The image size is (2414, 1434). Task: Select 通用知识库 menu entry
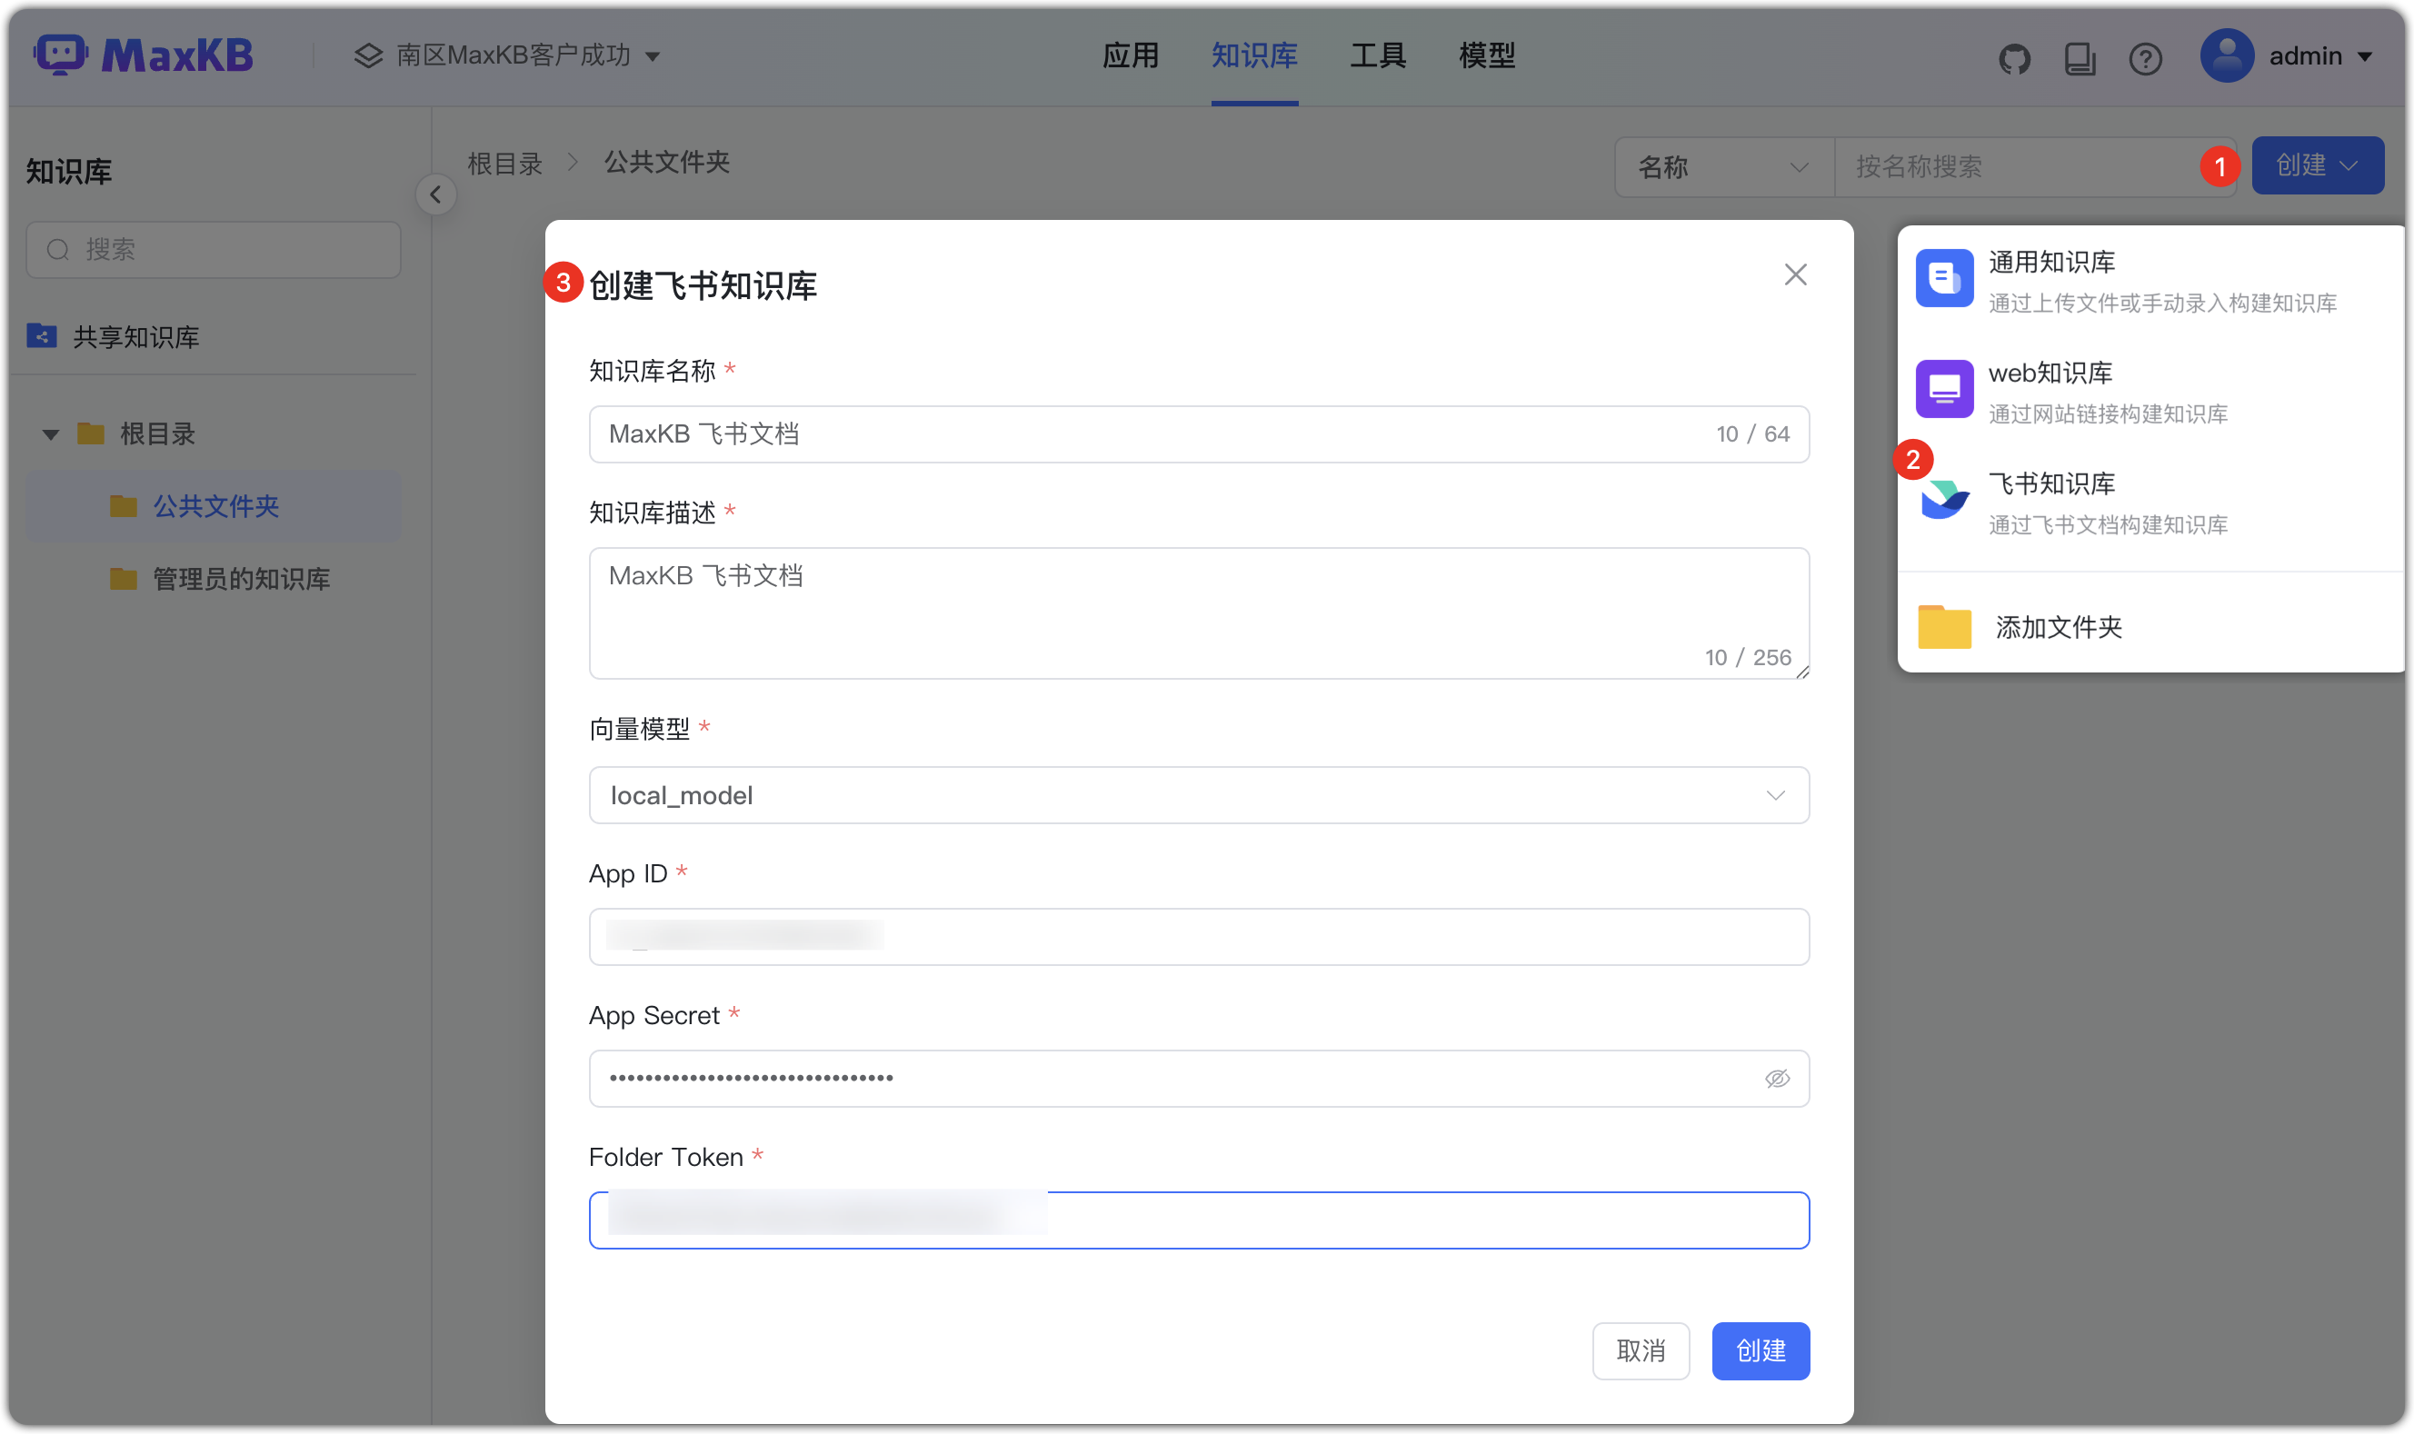(2150, 280)
